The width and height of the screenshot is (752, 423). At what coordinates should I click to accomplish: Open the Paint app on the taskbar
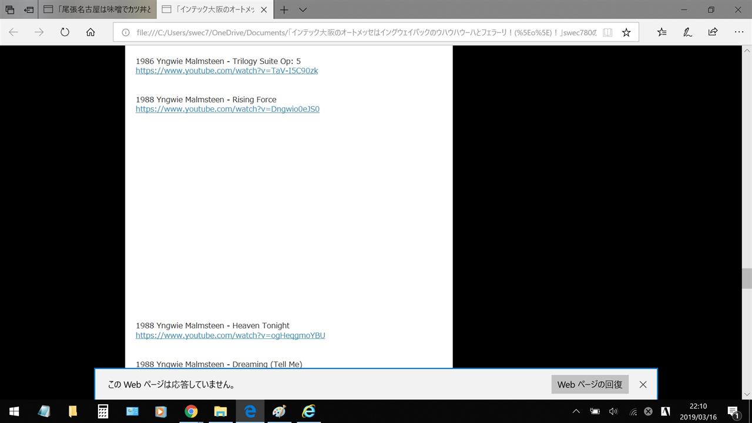tap(279, 411)
